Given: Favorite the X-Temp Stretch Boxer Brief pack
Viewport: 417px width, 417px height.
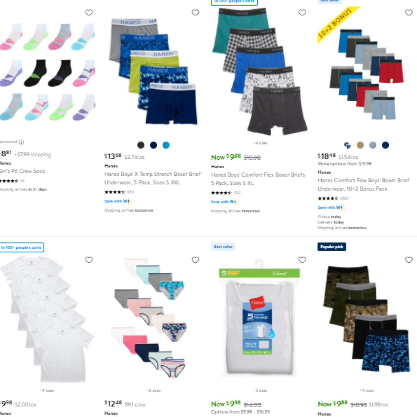Looking at the screenshot, I should 195,12.
